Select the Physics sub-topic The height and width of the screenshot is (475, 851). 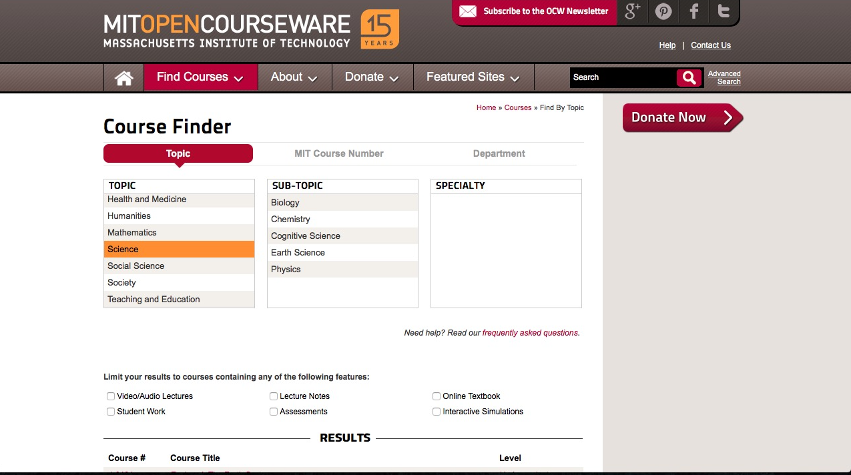342,270
